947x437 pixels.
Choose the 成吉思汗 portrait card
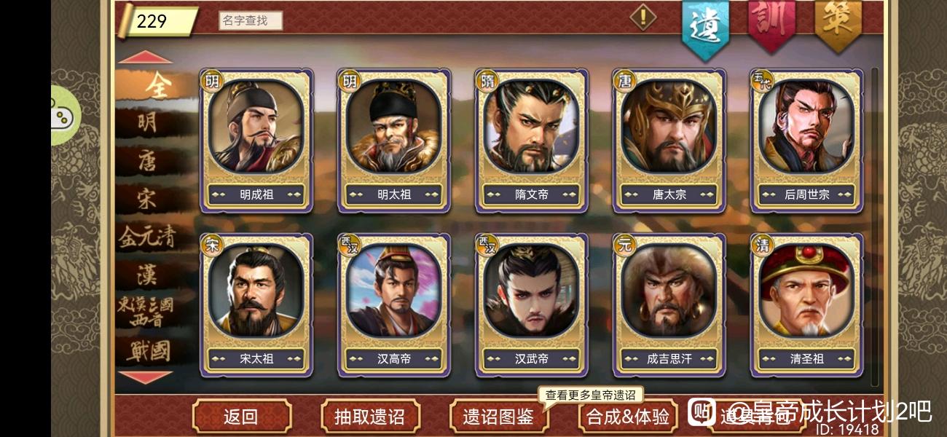[x=669, y=305]
